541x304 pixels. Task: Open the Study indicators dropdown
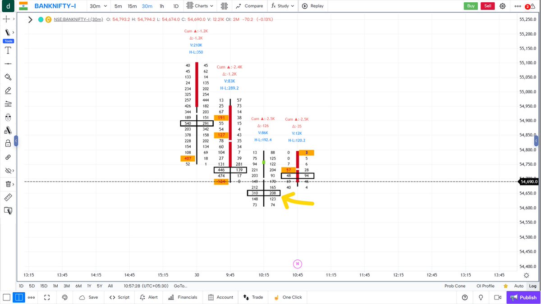pyautogui.click(x=283, y=6)
